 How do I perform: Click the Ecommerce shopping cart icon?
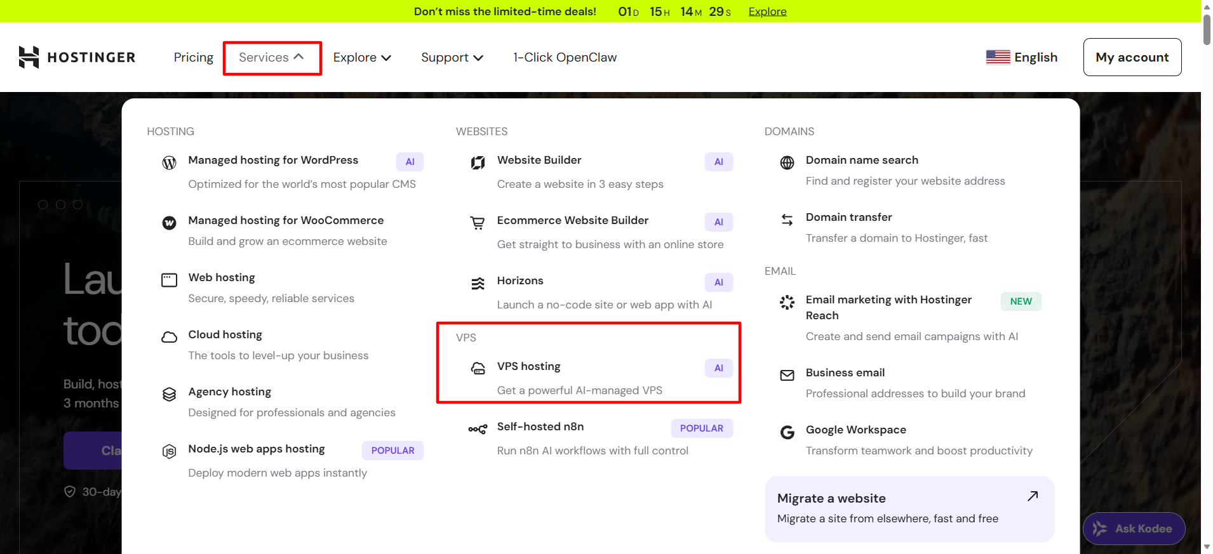(x=478, y=223)
